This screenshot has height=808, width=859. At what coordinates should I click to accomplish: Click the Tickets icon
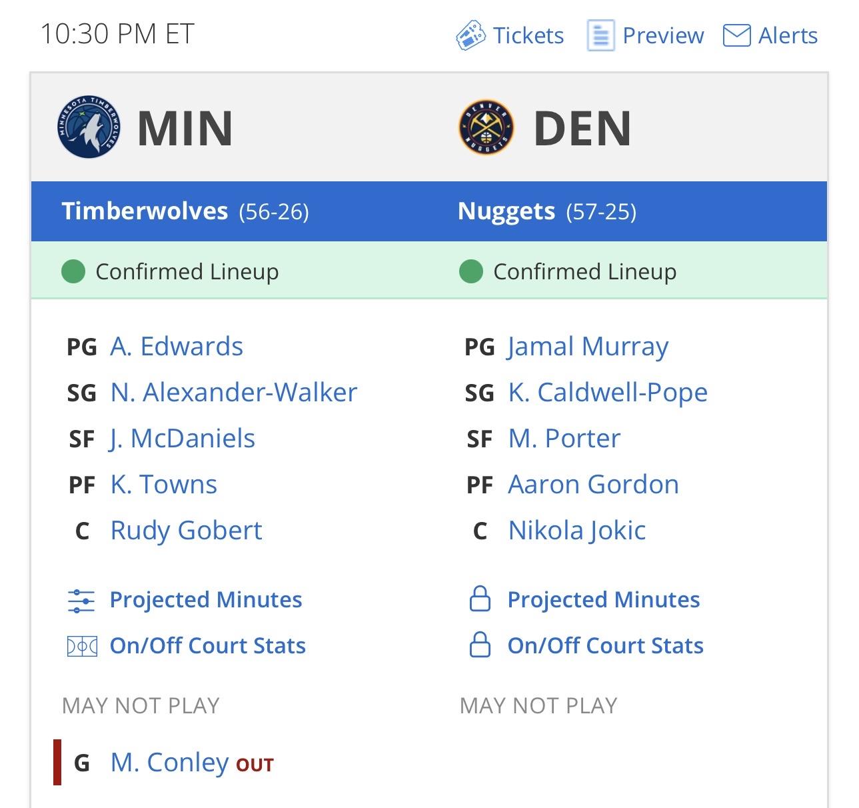pyautogui.click(x=470, y=35)
